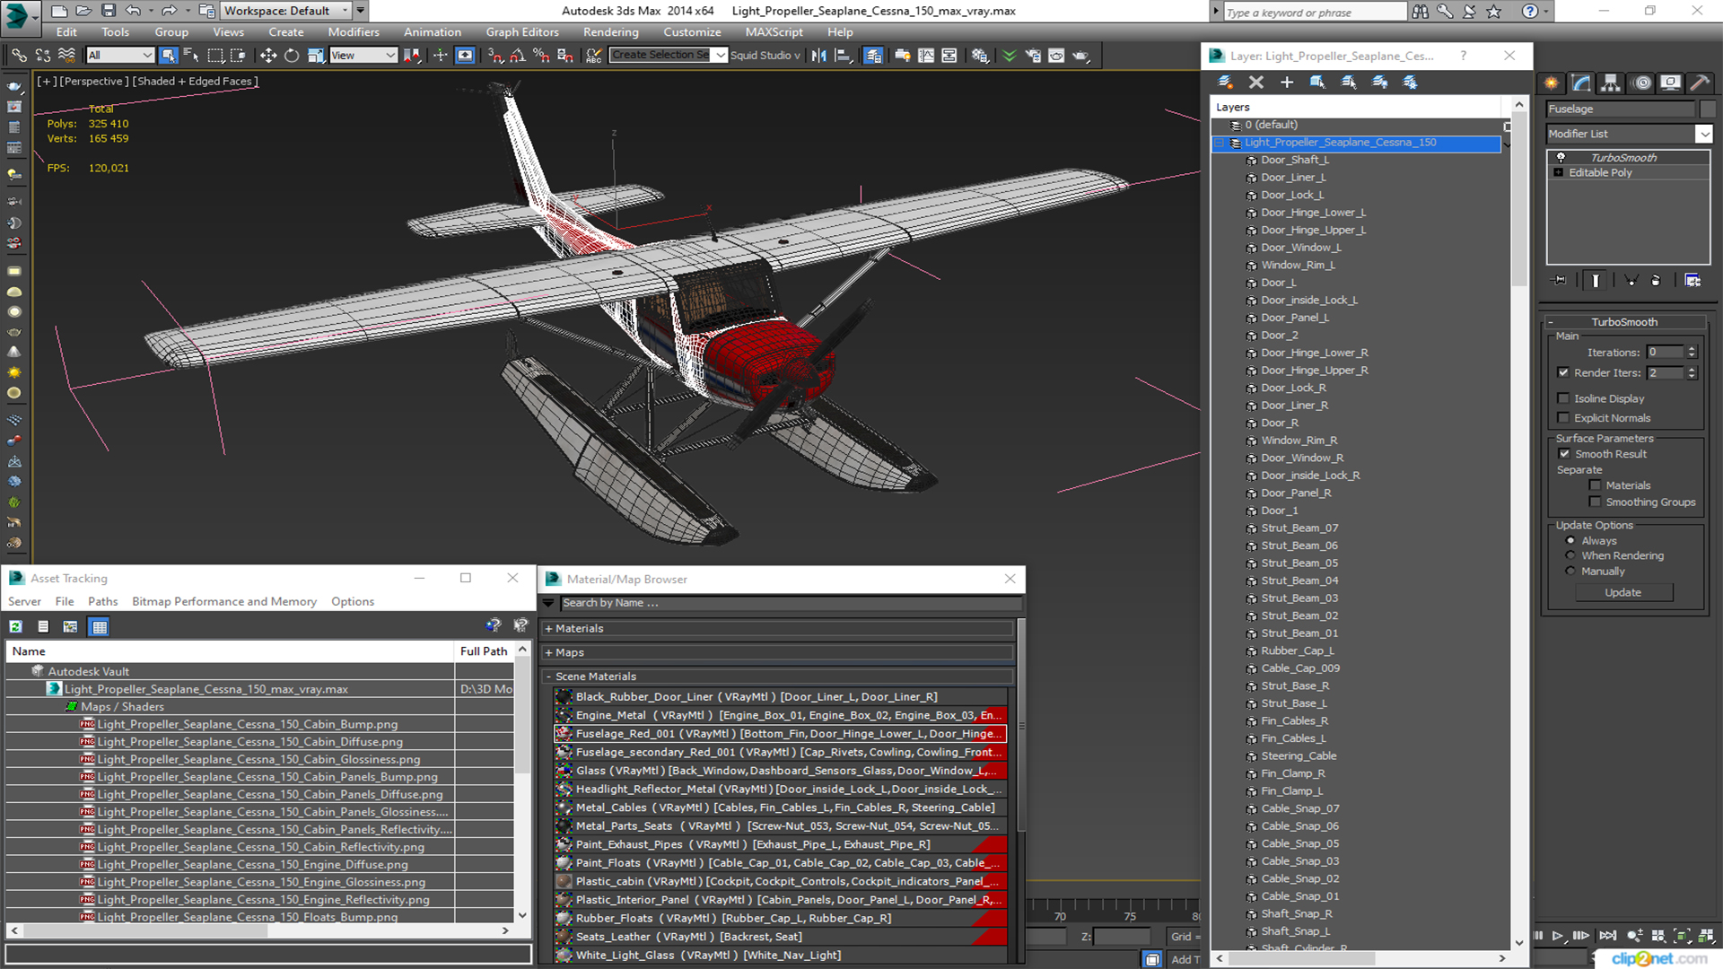Open Bitmap Performance and Memory menu

click(x=224, y=601)
